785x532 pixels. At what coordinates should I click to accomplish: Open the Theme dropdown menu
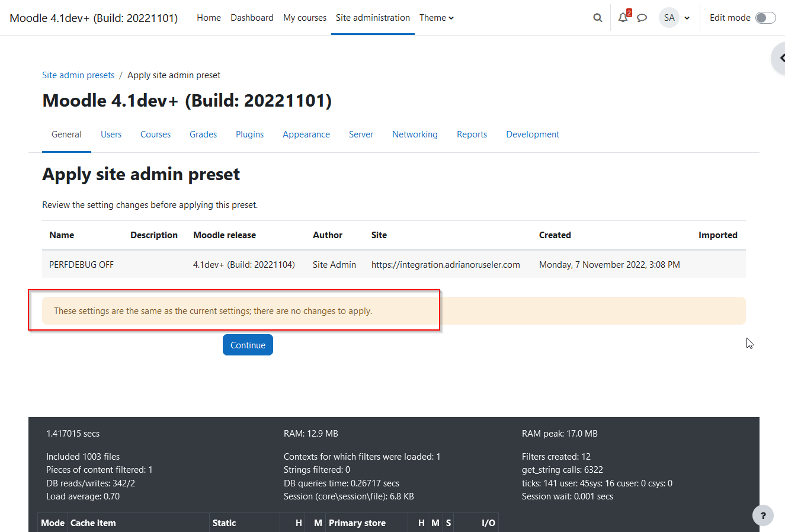point(437,18)
